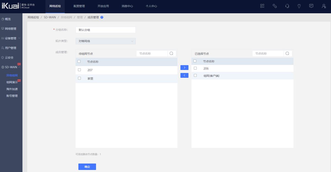Click the search icon in the 待组网节点 panel
The image size is (331, 172).
pos(172,53)
